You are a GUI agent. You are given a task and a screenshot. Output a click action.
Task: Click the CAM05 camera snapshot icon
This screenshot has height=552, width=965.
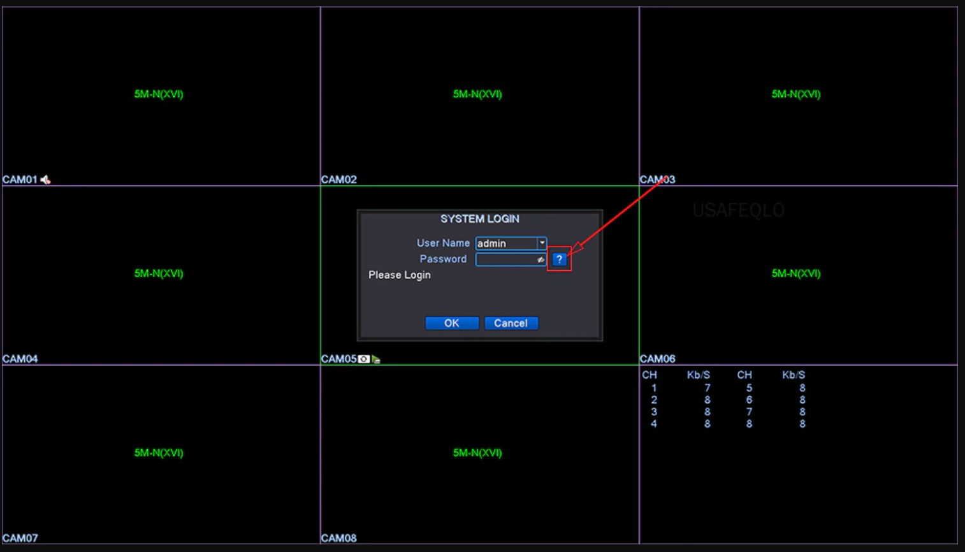363,360
